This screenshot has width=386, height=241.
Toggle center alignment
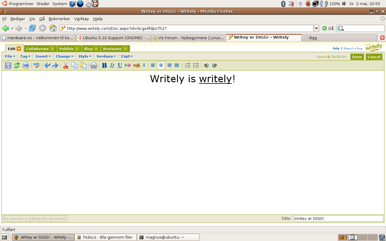tap(161, 65)
